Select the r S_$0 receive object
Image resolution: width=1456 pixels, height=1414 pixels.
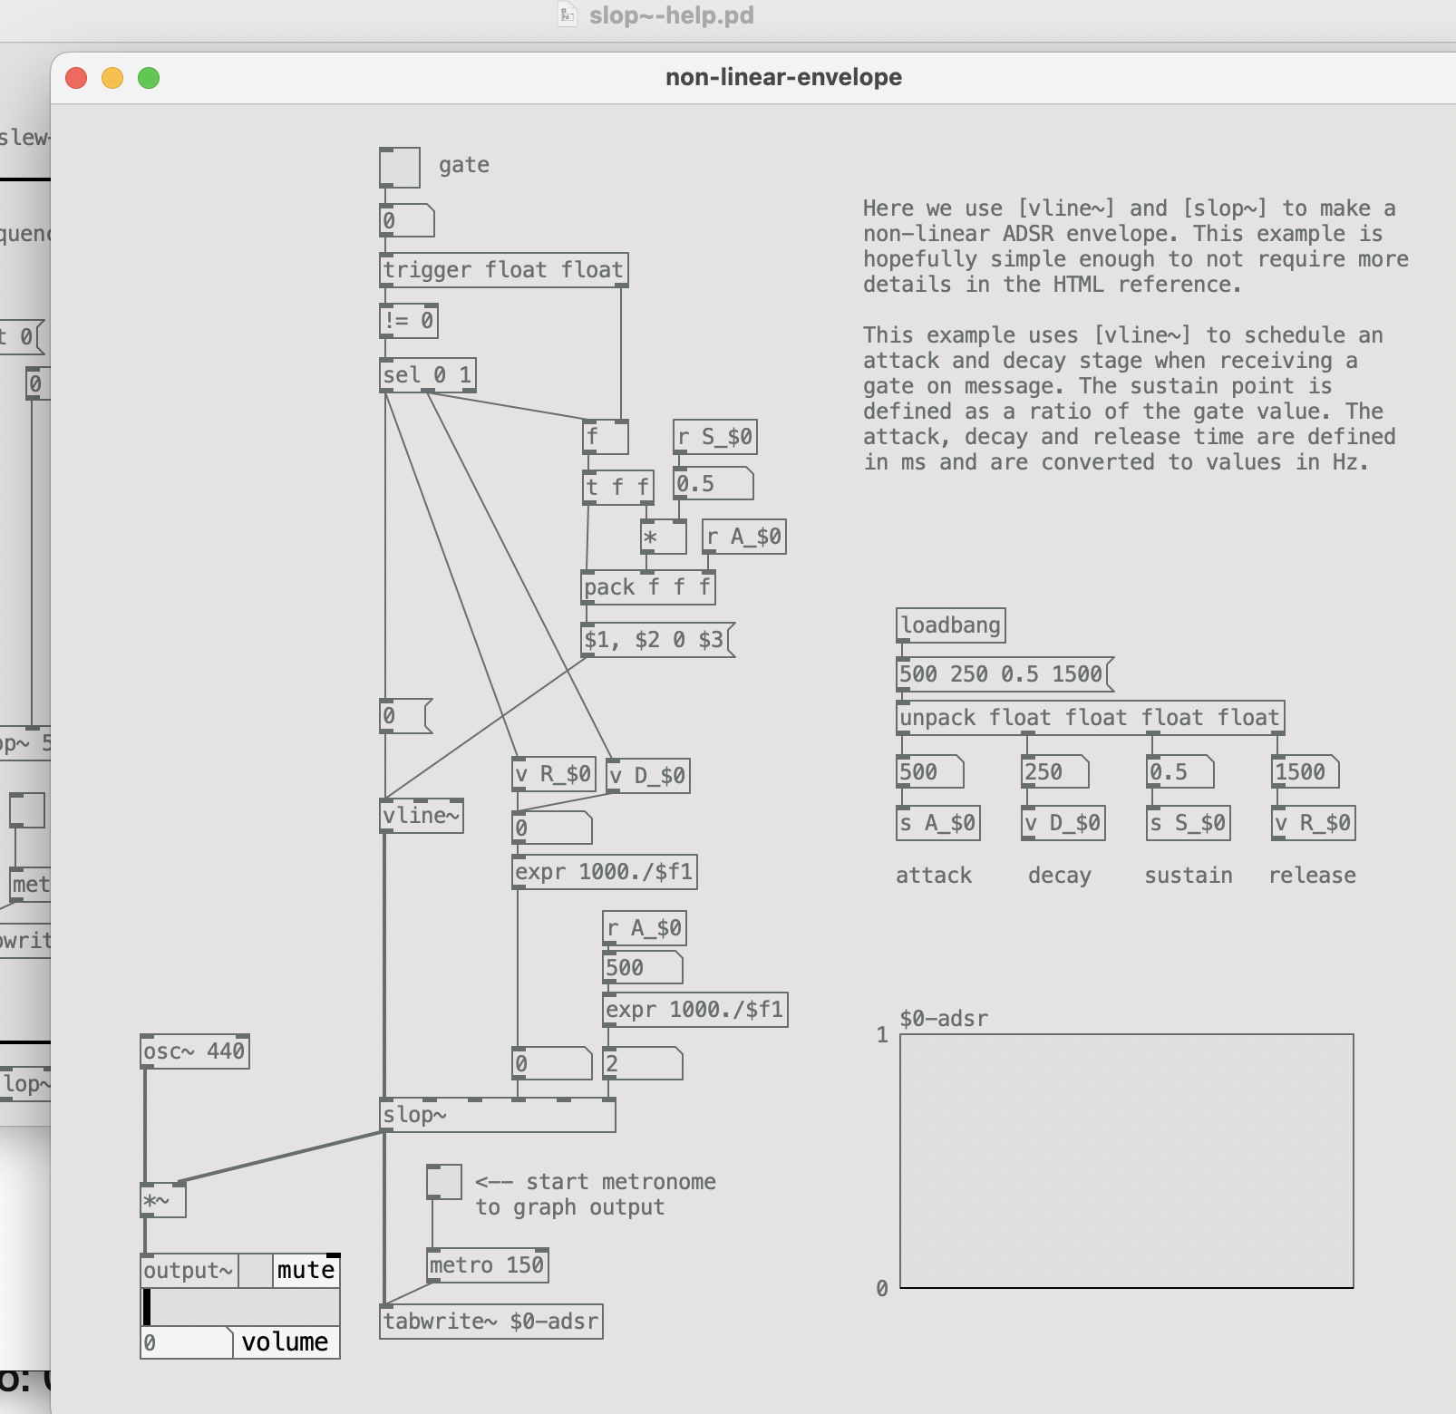point(715,437)
